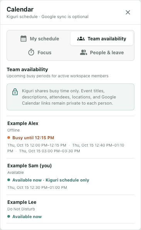The width and height of the screenshot is (141, 230).
Task: Select the Team availability tab
Action: [x=102, y=38]
